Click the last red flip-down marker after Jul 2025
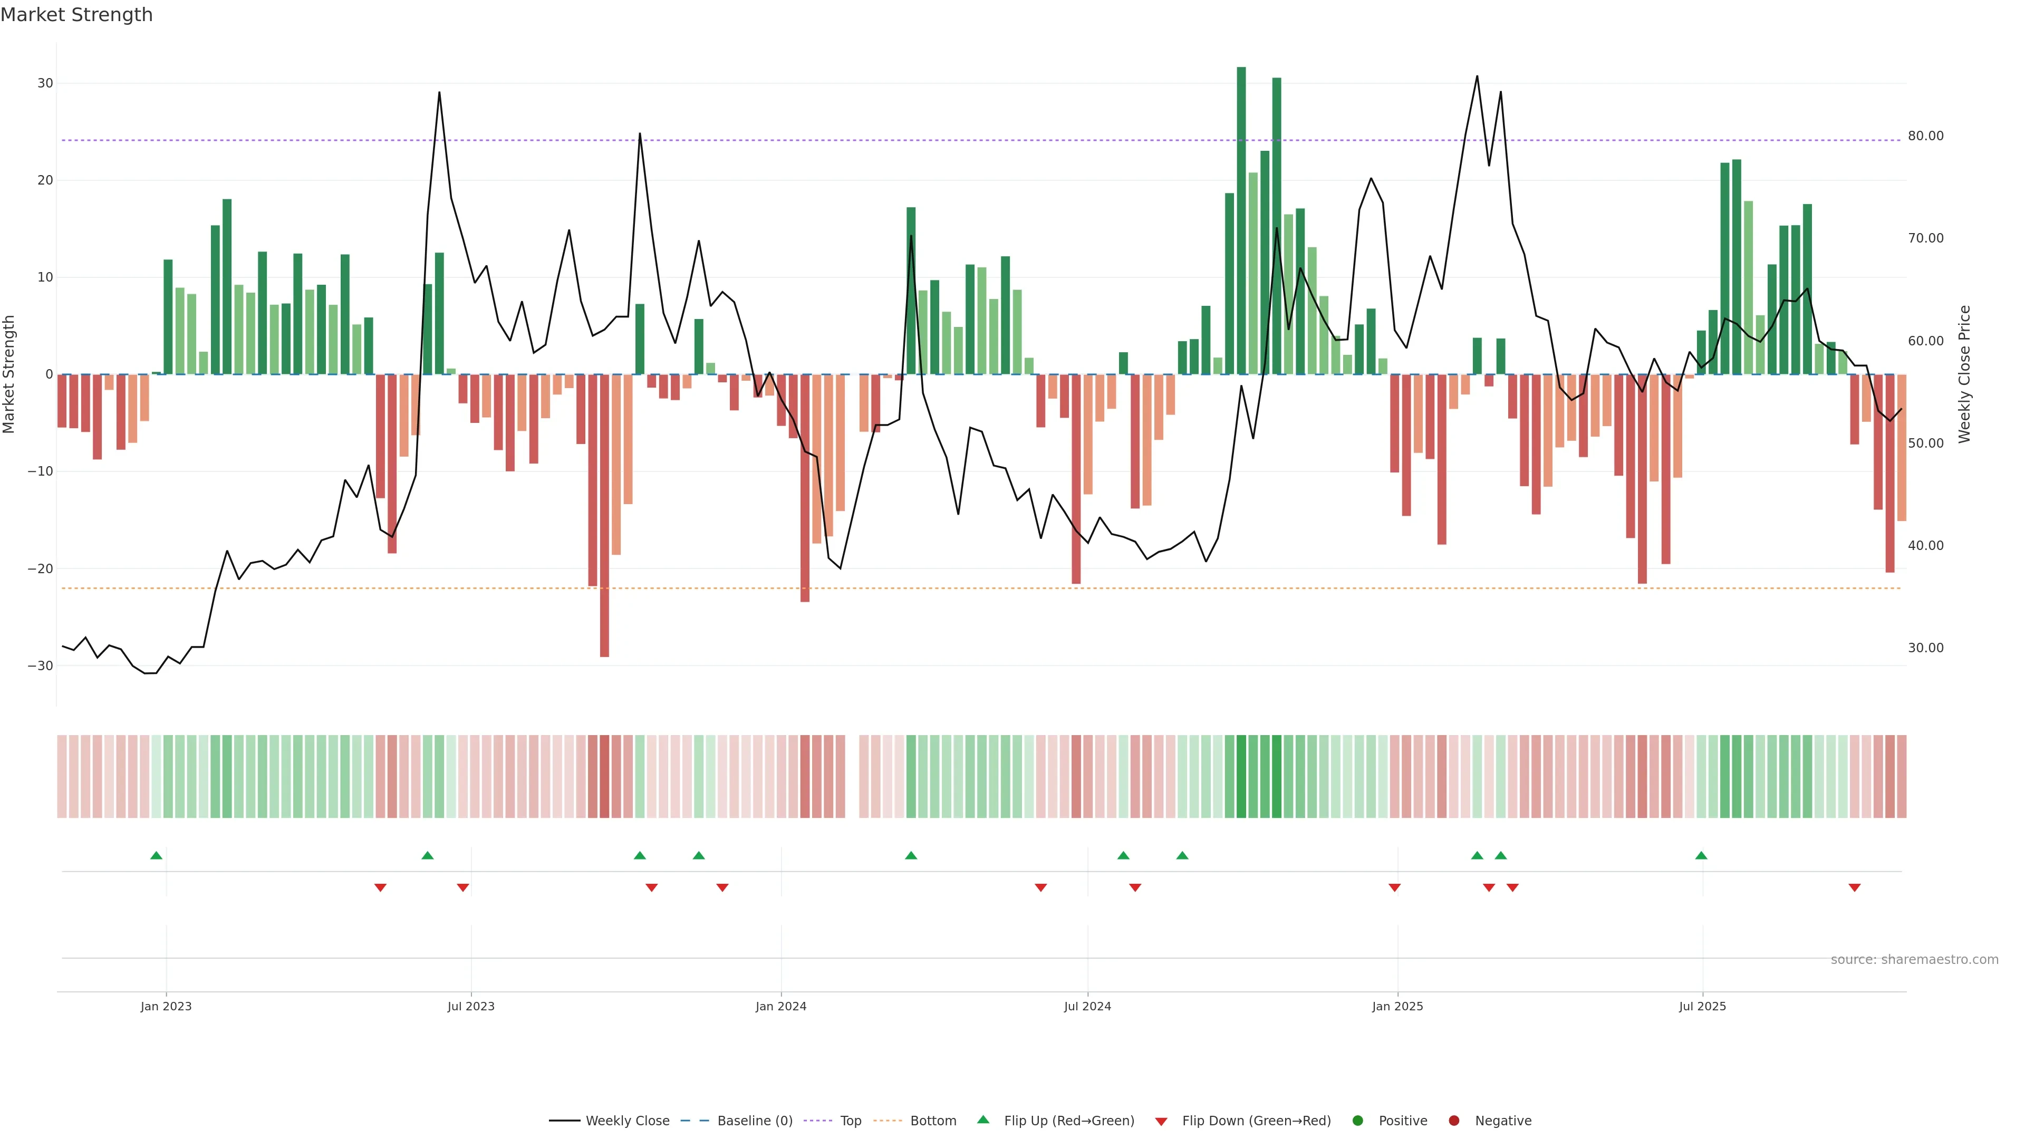This screenshot has width=2025, height=1139. [x=1855, y=887]
